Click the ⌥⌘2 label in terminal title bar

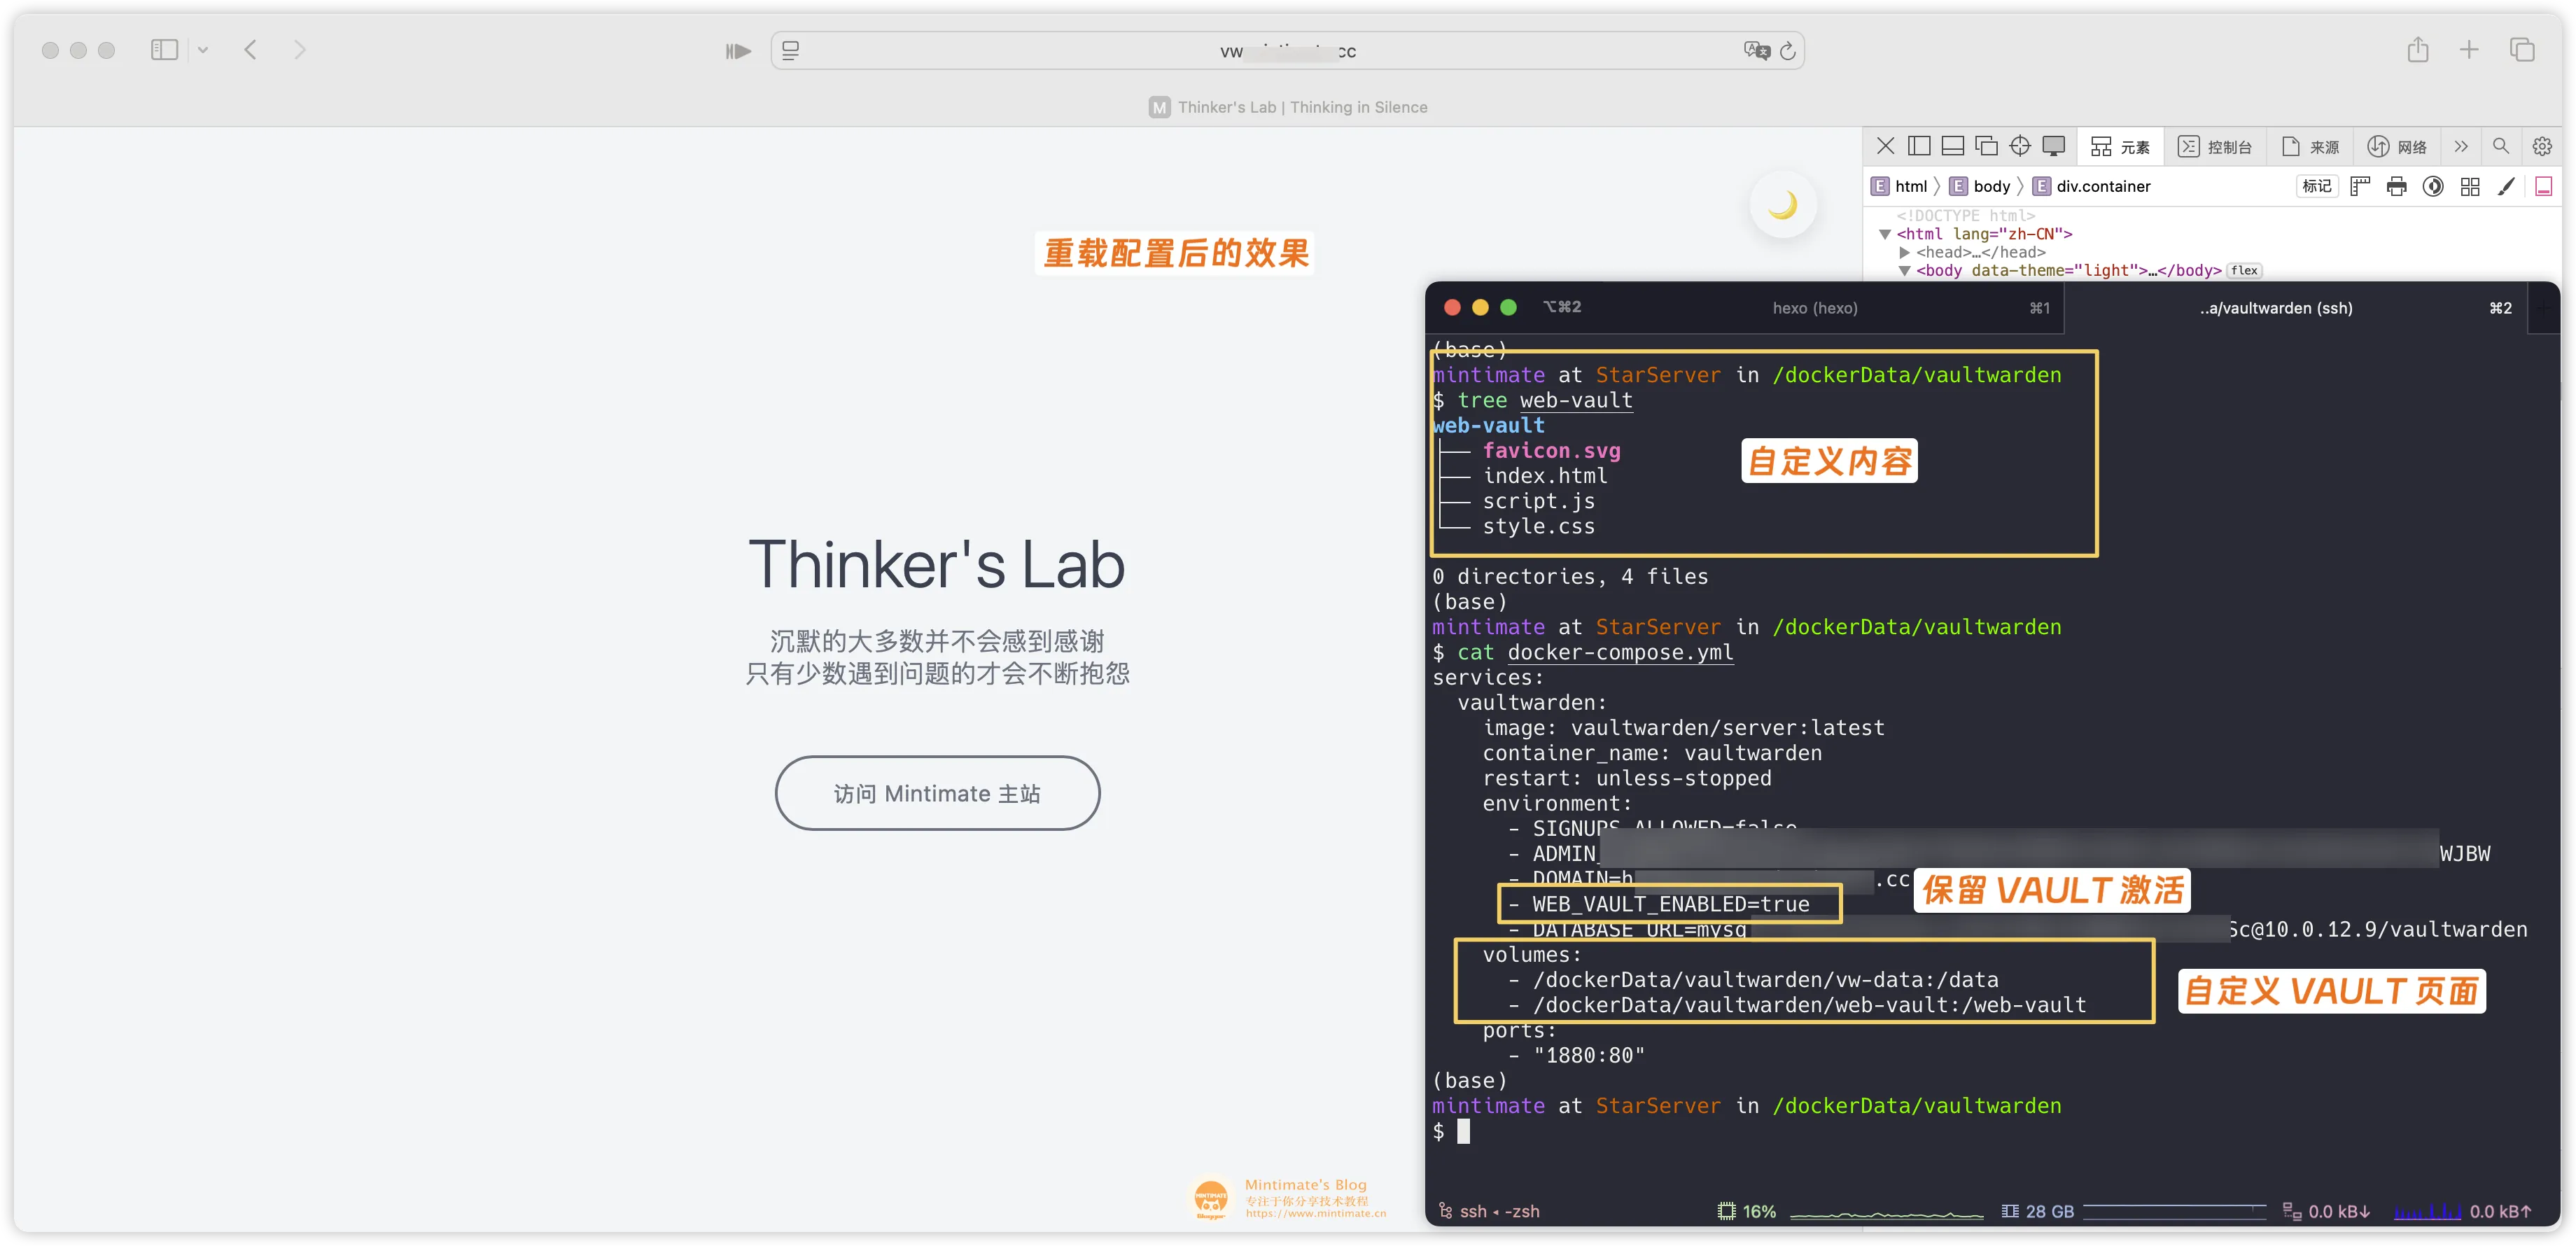point(1562,308)
